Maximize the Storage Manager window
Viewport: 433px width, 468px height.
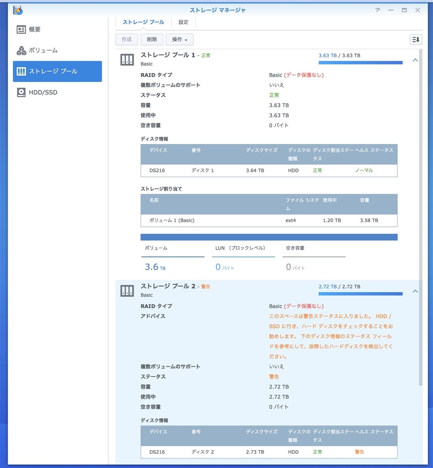404,10
